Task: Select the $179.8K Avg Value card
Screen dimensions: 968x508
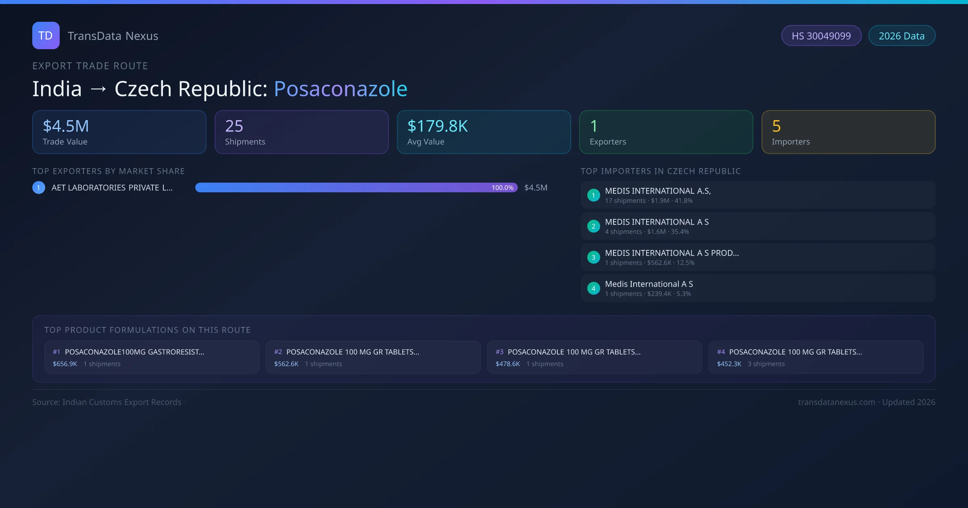Action: pos(484,132)
